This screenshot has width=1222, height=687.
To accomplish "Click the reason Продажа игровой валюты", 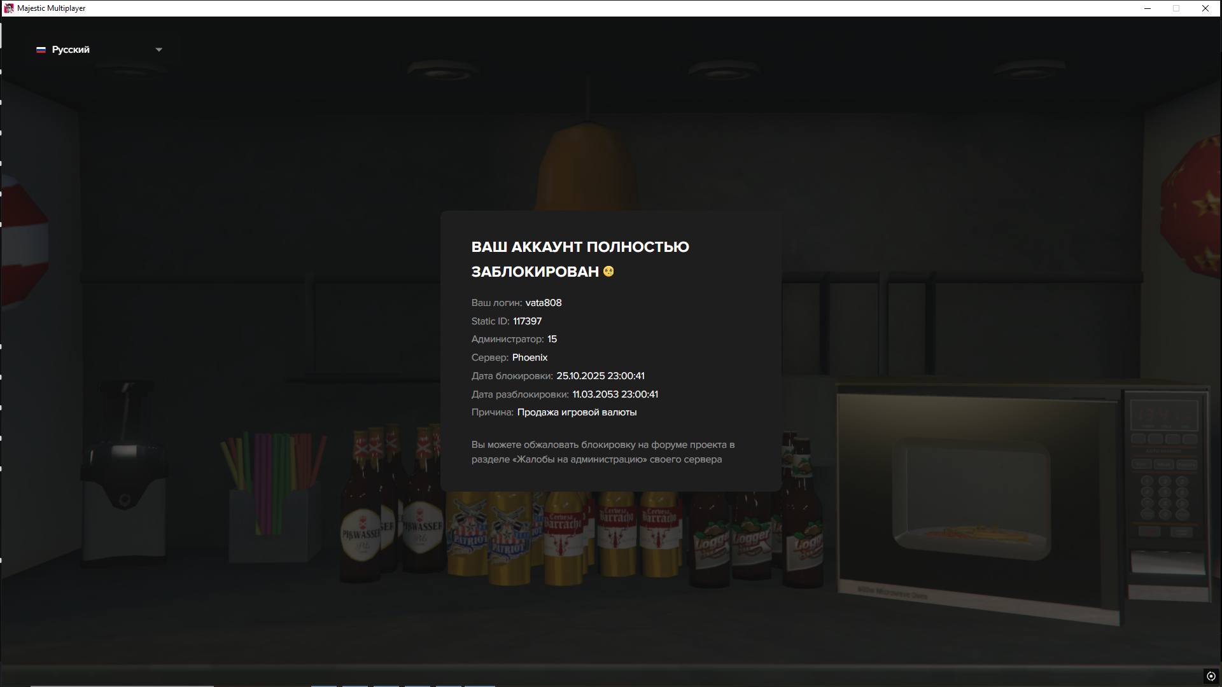I will point(577,412).
